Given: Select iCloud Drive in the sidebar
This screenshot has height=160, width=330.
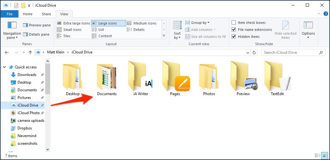Looking at the screenshot, I should pyautogui.click(x=23, y=105).
